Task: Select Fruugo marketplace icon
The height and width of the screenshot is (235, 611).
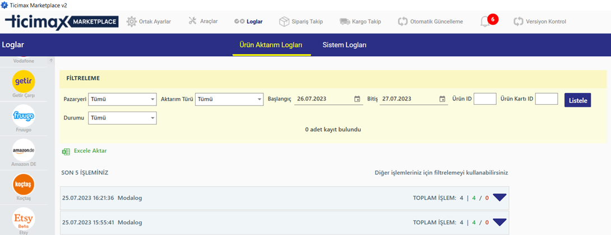Action: 24,116
